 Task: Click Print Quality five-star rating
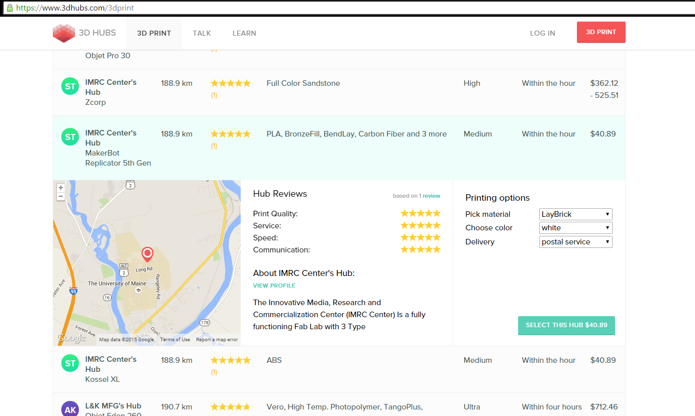pyautogui.click(x=420, y=213)
